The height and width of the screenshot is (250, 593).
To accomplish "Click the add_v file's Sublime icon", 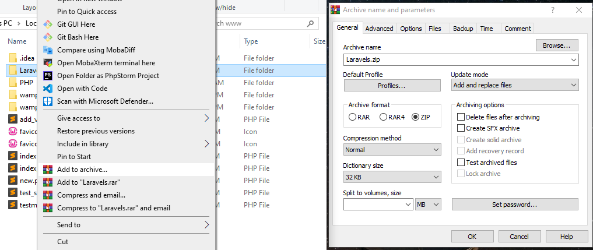I will point(13,119).
